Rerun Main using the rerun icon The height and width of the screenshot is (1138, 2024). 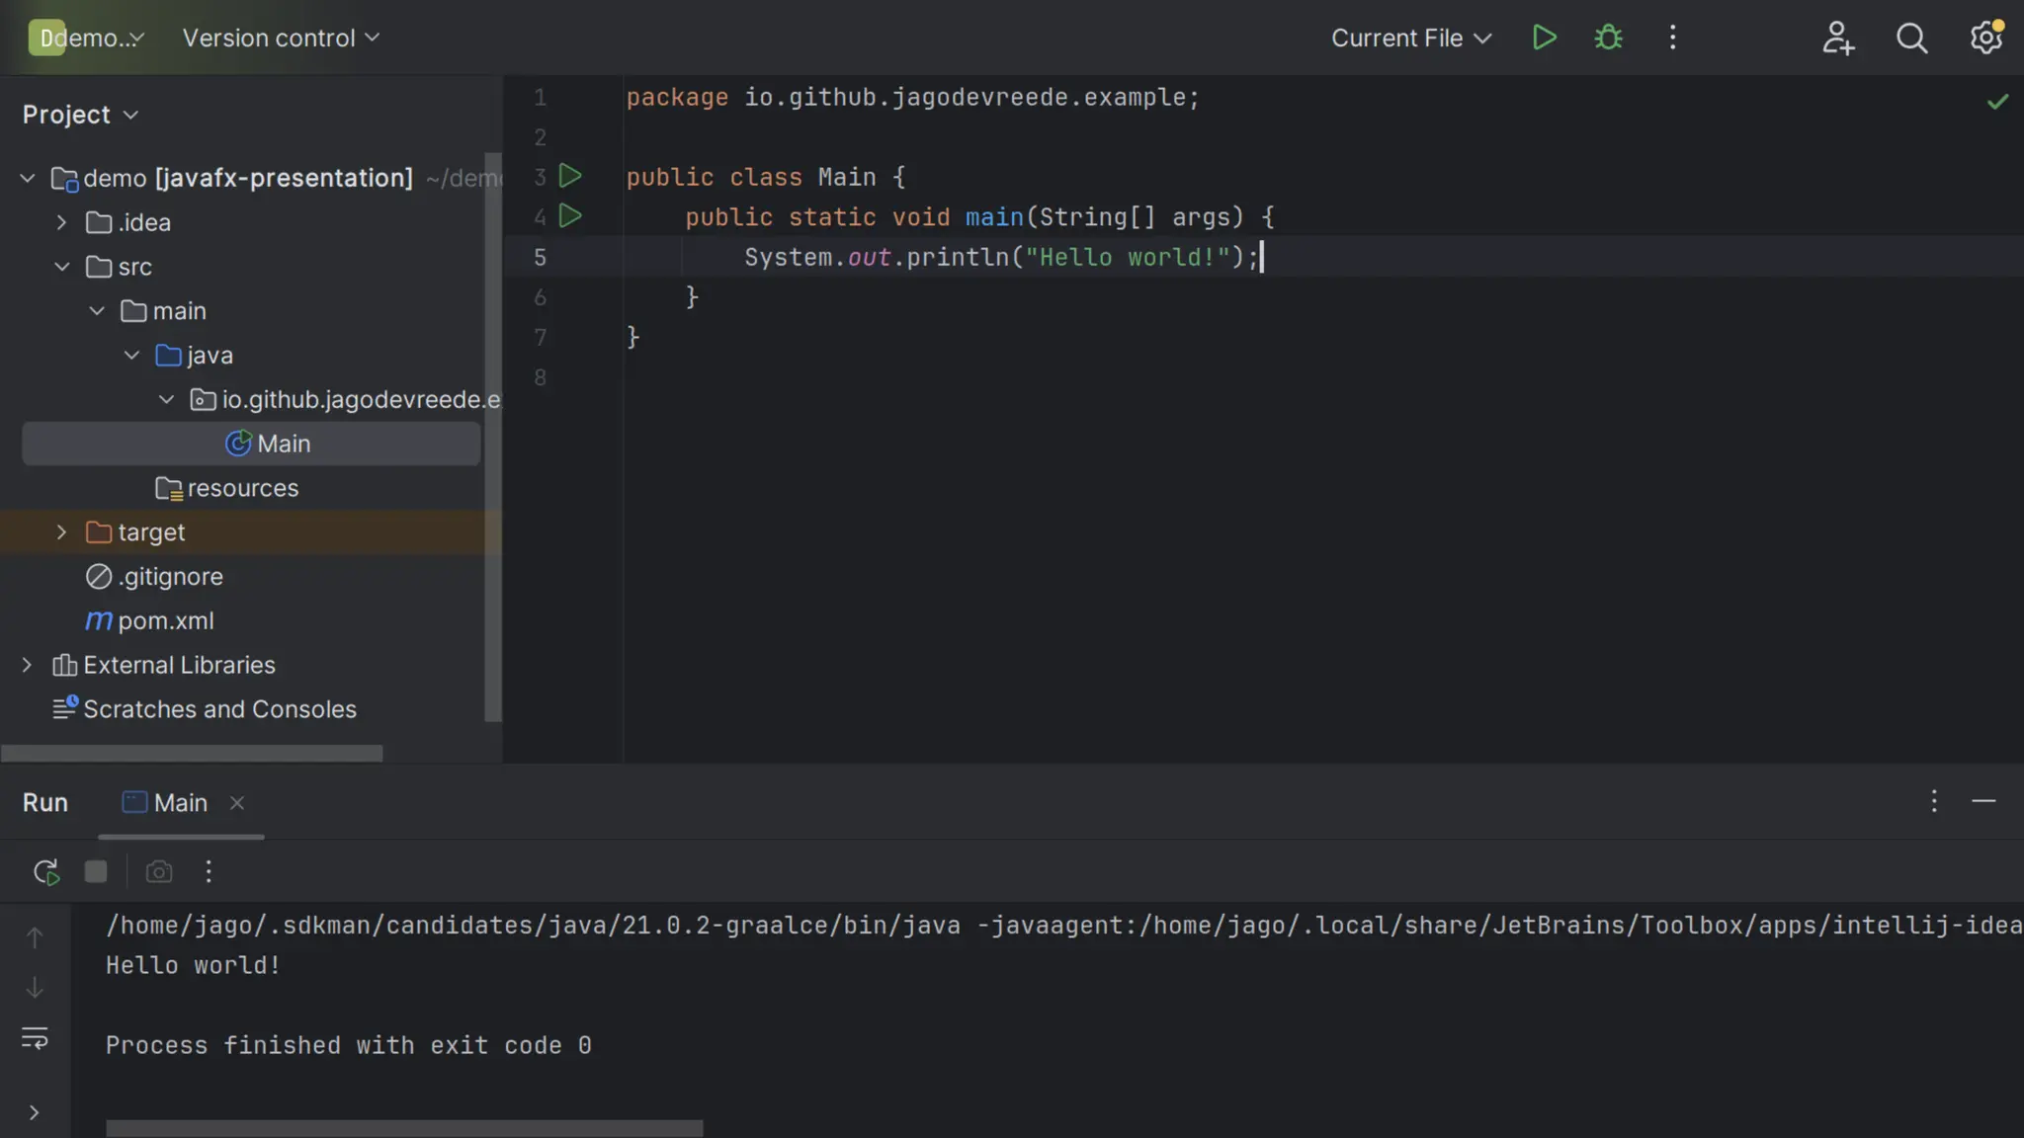point(45,871)
